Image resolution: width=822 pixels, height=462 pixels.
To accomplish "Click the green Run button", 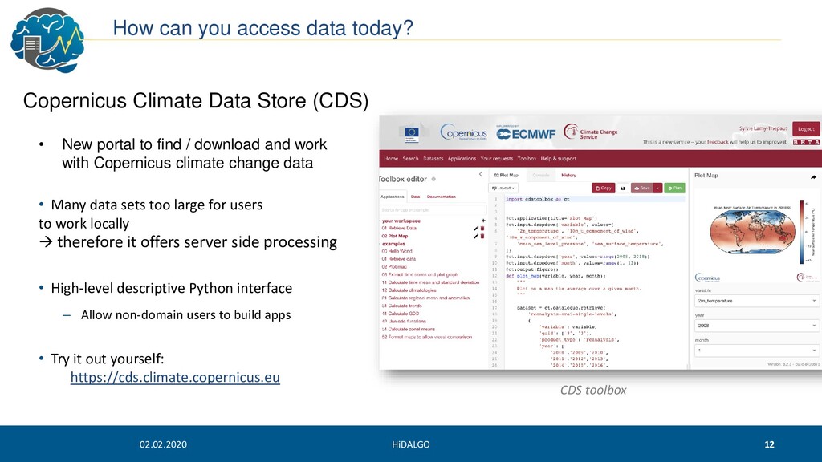I will point(674,188).
